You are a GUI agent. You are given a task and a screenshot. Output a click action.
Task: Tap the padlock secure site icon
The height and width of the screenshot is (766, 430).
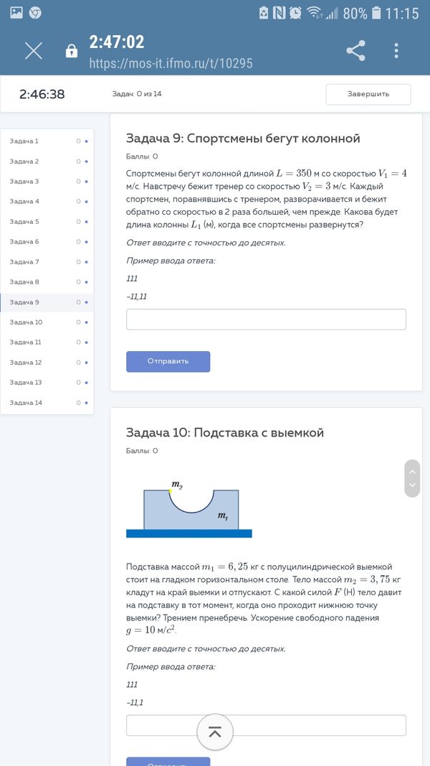click(71, 51)
